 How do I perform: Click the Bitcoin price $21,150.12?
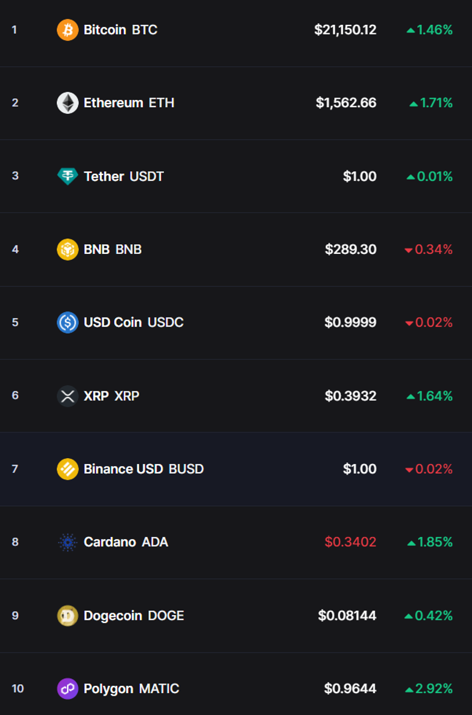tap(345, 28)
